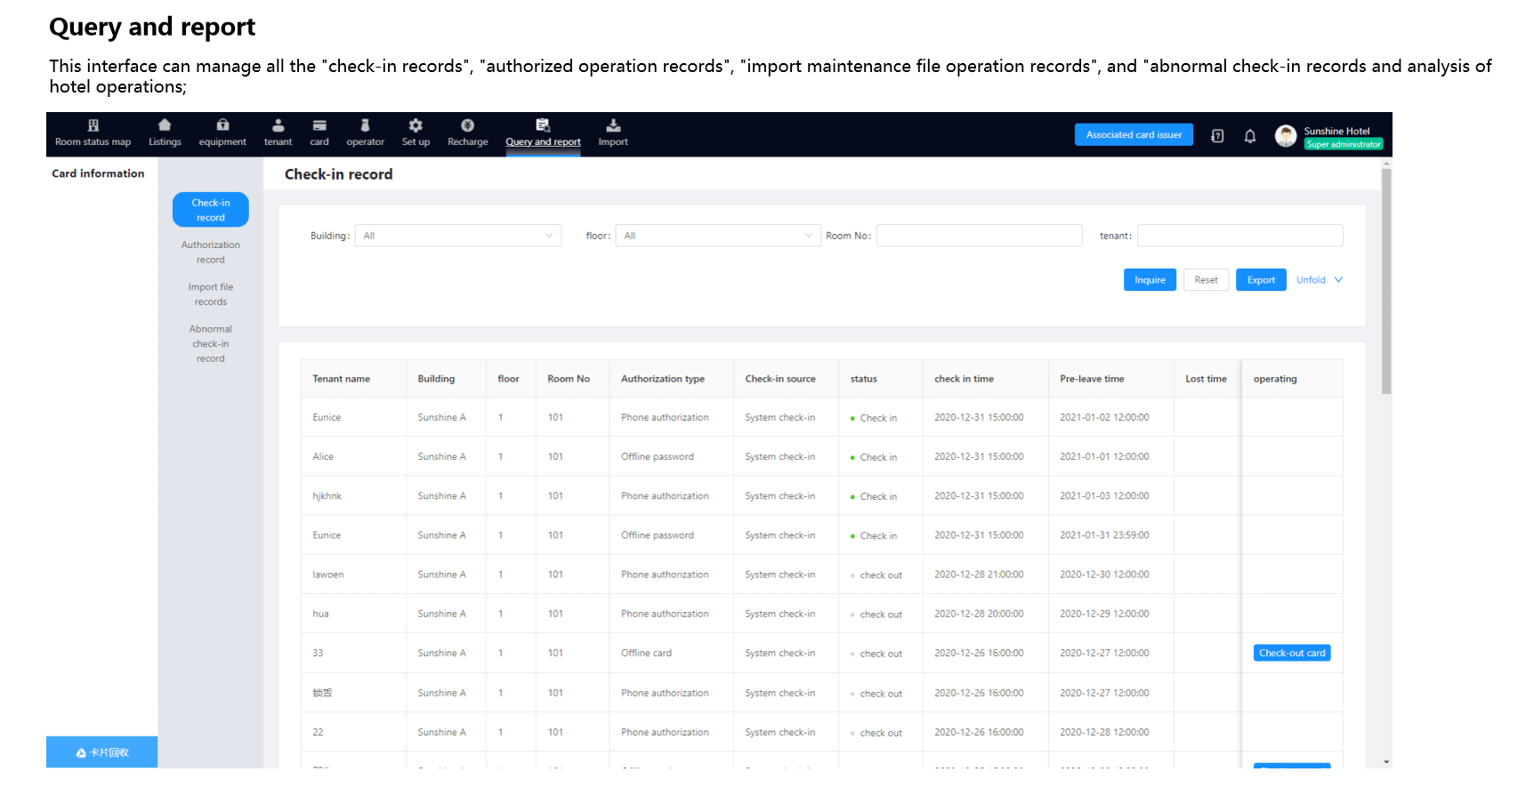Switch to Authorization record tab

tap(211, 253)
